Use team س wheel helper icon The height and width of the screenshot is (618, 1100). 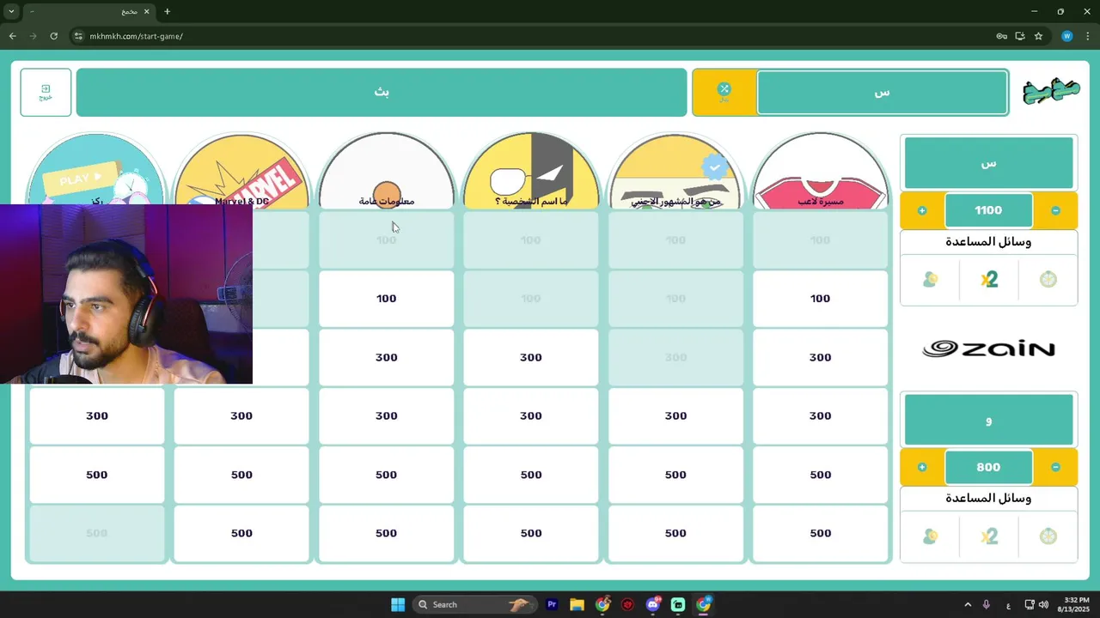1048,280
